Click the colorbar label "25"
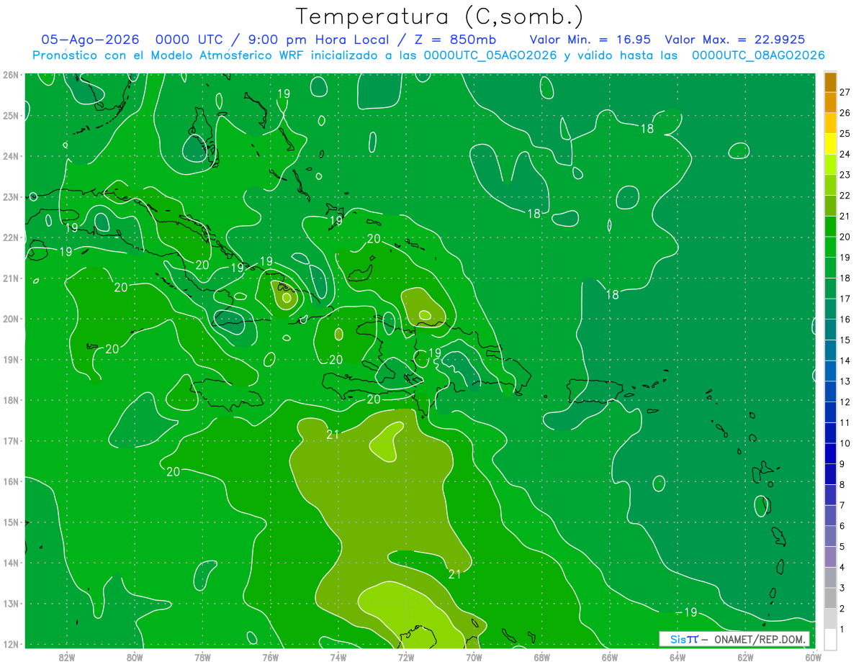Screen dimensions: 864x667 (x=845, y=133)
